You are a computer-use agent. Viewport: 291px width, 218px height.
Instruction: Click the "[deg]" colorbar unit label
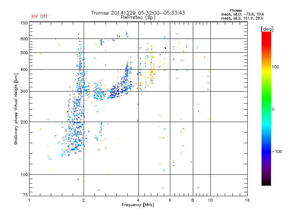click(x=267, y=29)
